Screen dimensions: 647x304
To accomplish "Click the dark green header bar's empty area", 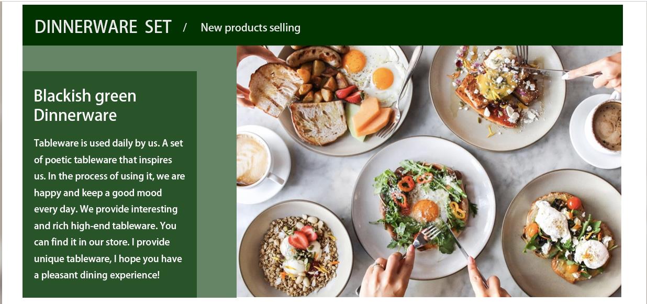I will click(461, 26).
